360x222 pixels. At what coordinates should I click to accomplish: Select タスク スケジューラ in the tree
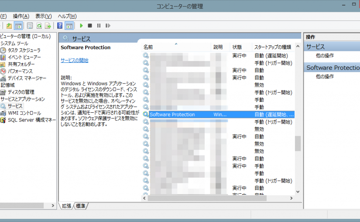click(24, 50)
